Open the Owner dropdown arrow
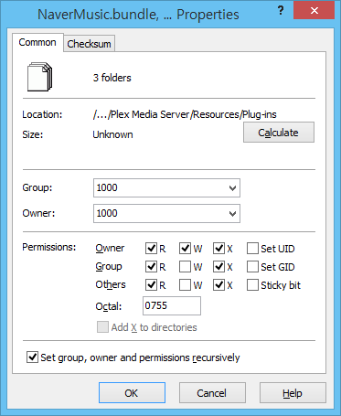This screenshot has height=416, width=341. point(232,214)
